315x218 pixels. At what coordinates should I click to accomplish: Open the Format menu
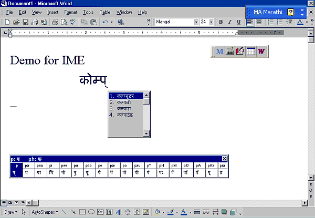(70, 12)
